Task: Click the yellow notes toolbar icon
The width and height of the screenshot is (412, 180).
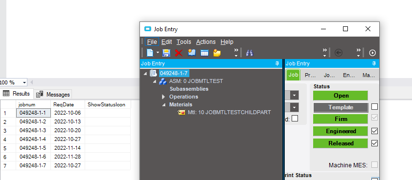Action: click(x=217, y=53)
